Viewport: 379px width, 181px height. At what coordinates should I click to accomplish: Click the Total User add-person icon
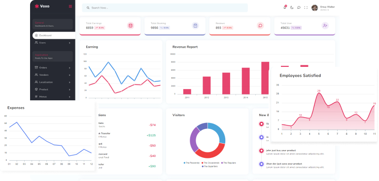pyautogui.click(x=325, y=26)
